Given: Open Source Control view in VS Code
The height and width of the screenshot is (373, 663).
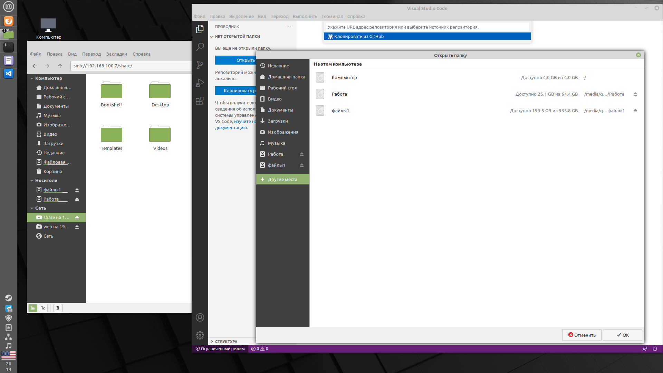Looking at the screenshot, I should click(x=200, y=65).
